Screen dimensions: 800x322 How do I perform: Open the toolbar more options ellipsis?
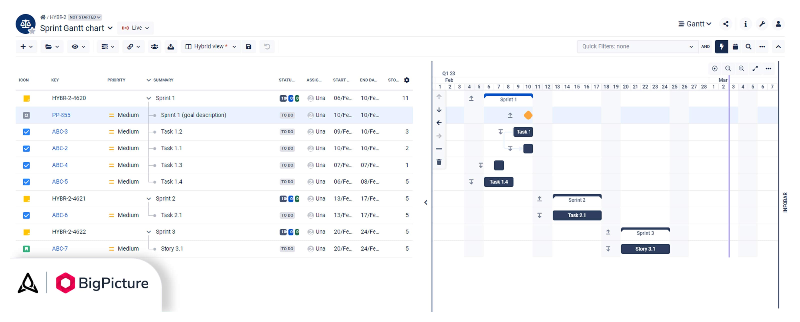[x=762, y=46]
